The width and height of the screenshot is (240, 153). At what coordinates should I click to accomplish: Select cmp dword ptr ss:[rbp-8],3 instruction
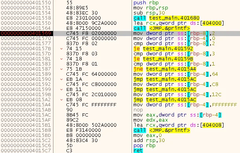174,54
